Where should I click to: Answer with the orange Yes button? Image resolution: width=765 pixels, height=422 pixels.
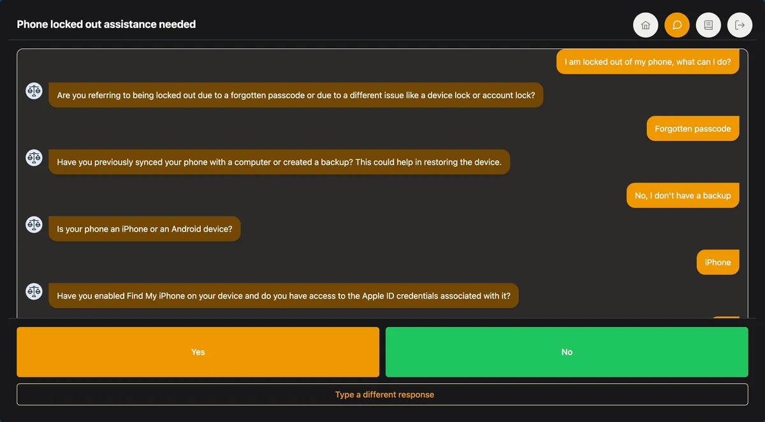(x=198, y=352)
